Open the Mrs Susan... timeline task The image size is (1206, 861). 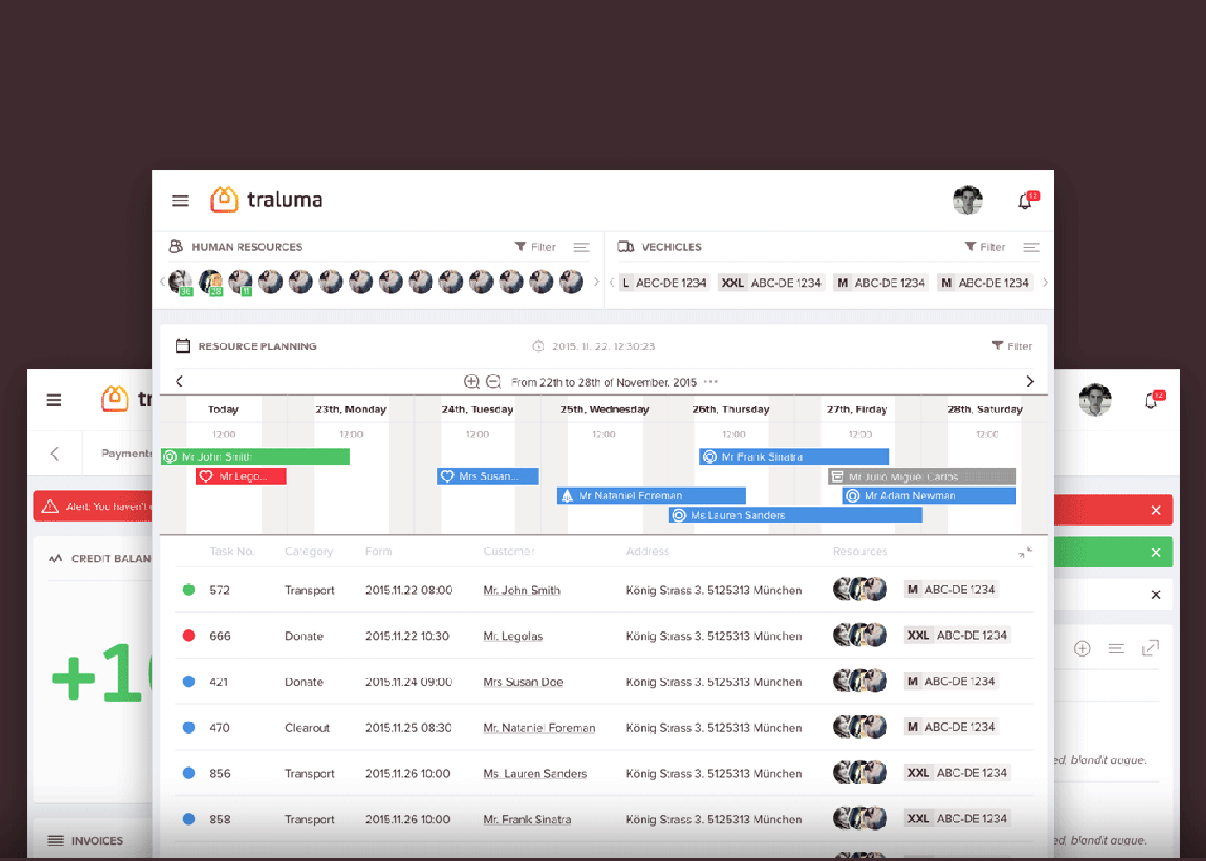(x=488, y=476)
